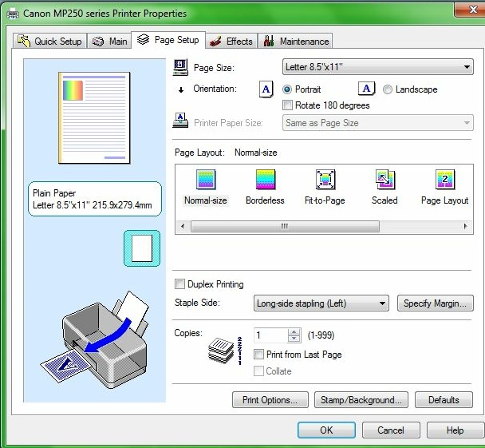
Task: Enable Rotate 180 degrees checkbox
Action: click(287, 105)
